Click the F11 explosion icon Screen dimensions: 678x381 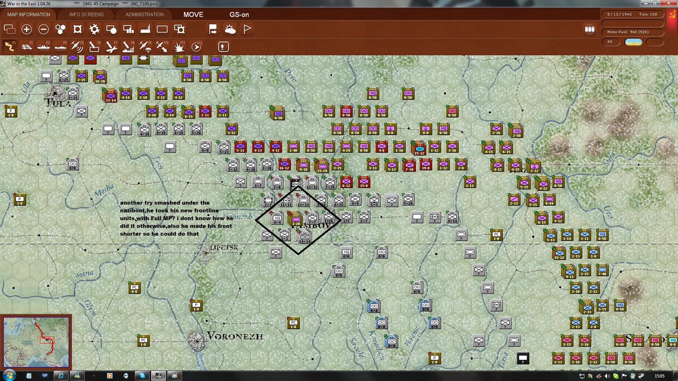(179, 47)
